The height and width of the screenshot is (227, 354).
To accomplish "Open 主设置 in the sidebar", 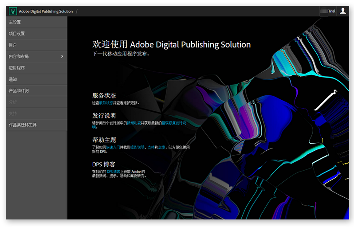I will (x=36, y=22).
